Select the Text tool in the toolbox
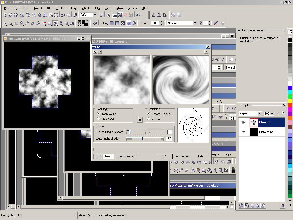This screenshot has height=220, width=293. coord(38,23)
